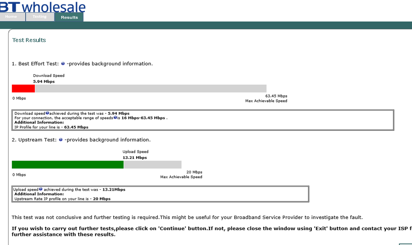Click 'Additional Information:' in the download results box
Screen dimensions: 412x245
tap(39, 122)
